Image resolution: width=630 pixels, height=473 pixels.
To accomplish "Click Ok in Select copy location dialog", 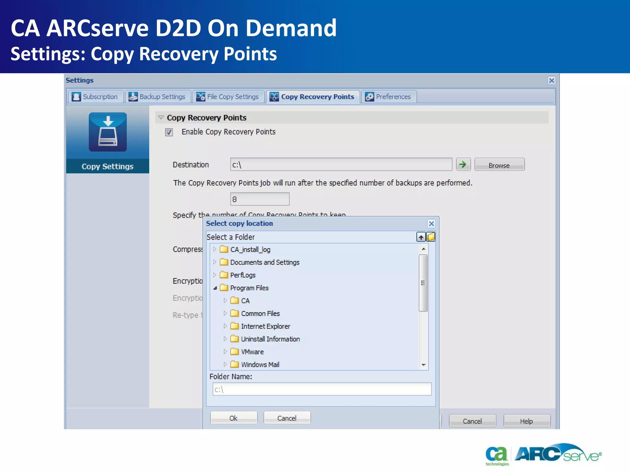I will [233, 418].
